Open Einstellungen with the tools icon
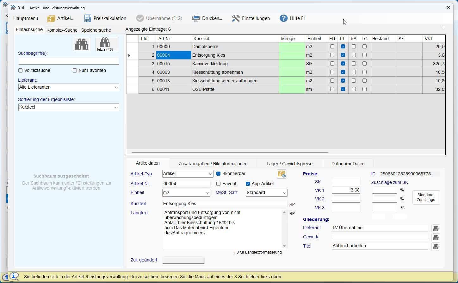The image size is (458, 283). click(x=236, y=18)
